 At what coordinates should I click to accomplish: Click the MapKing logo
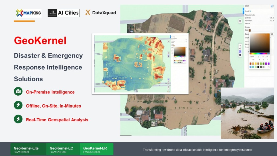28,13
